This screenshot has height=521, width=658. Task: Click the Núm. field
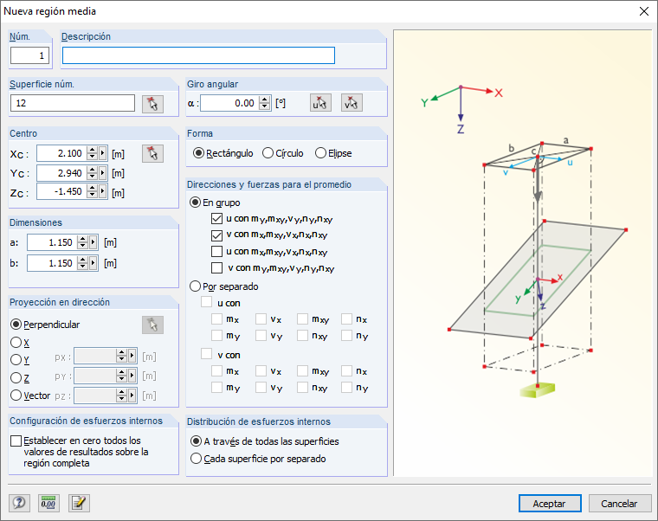[x=29, y=55]
